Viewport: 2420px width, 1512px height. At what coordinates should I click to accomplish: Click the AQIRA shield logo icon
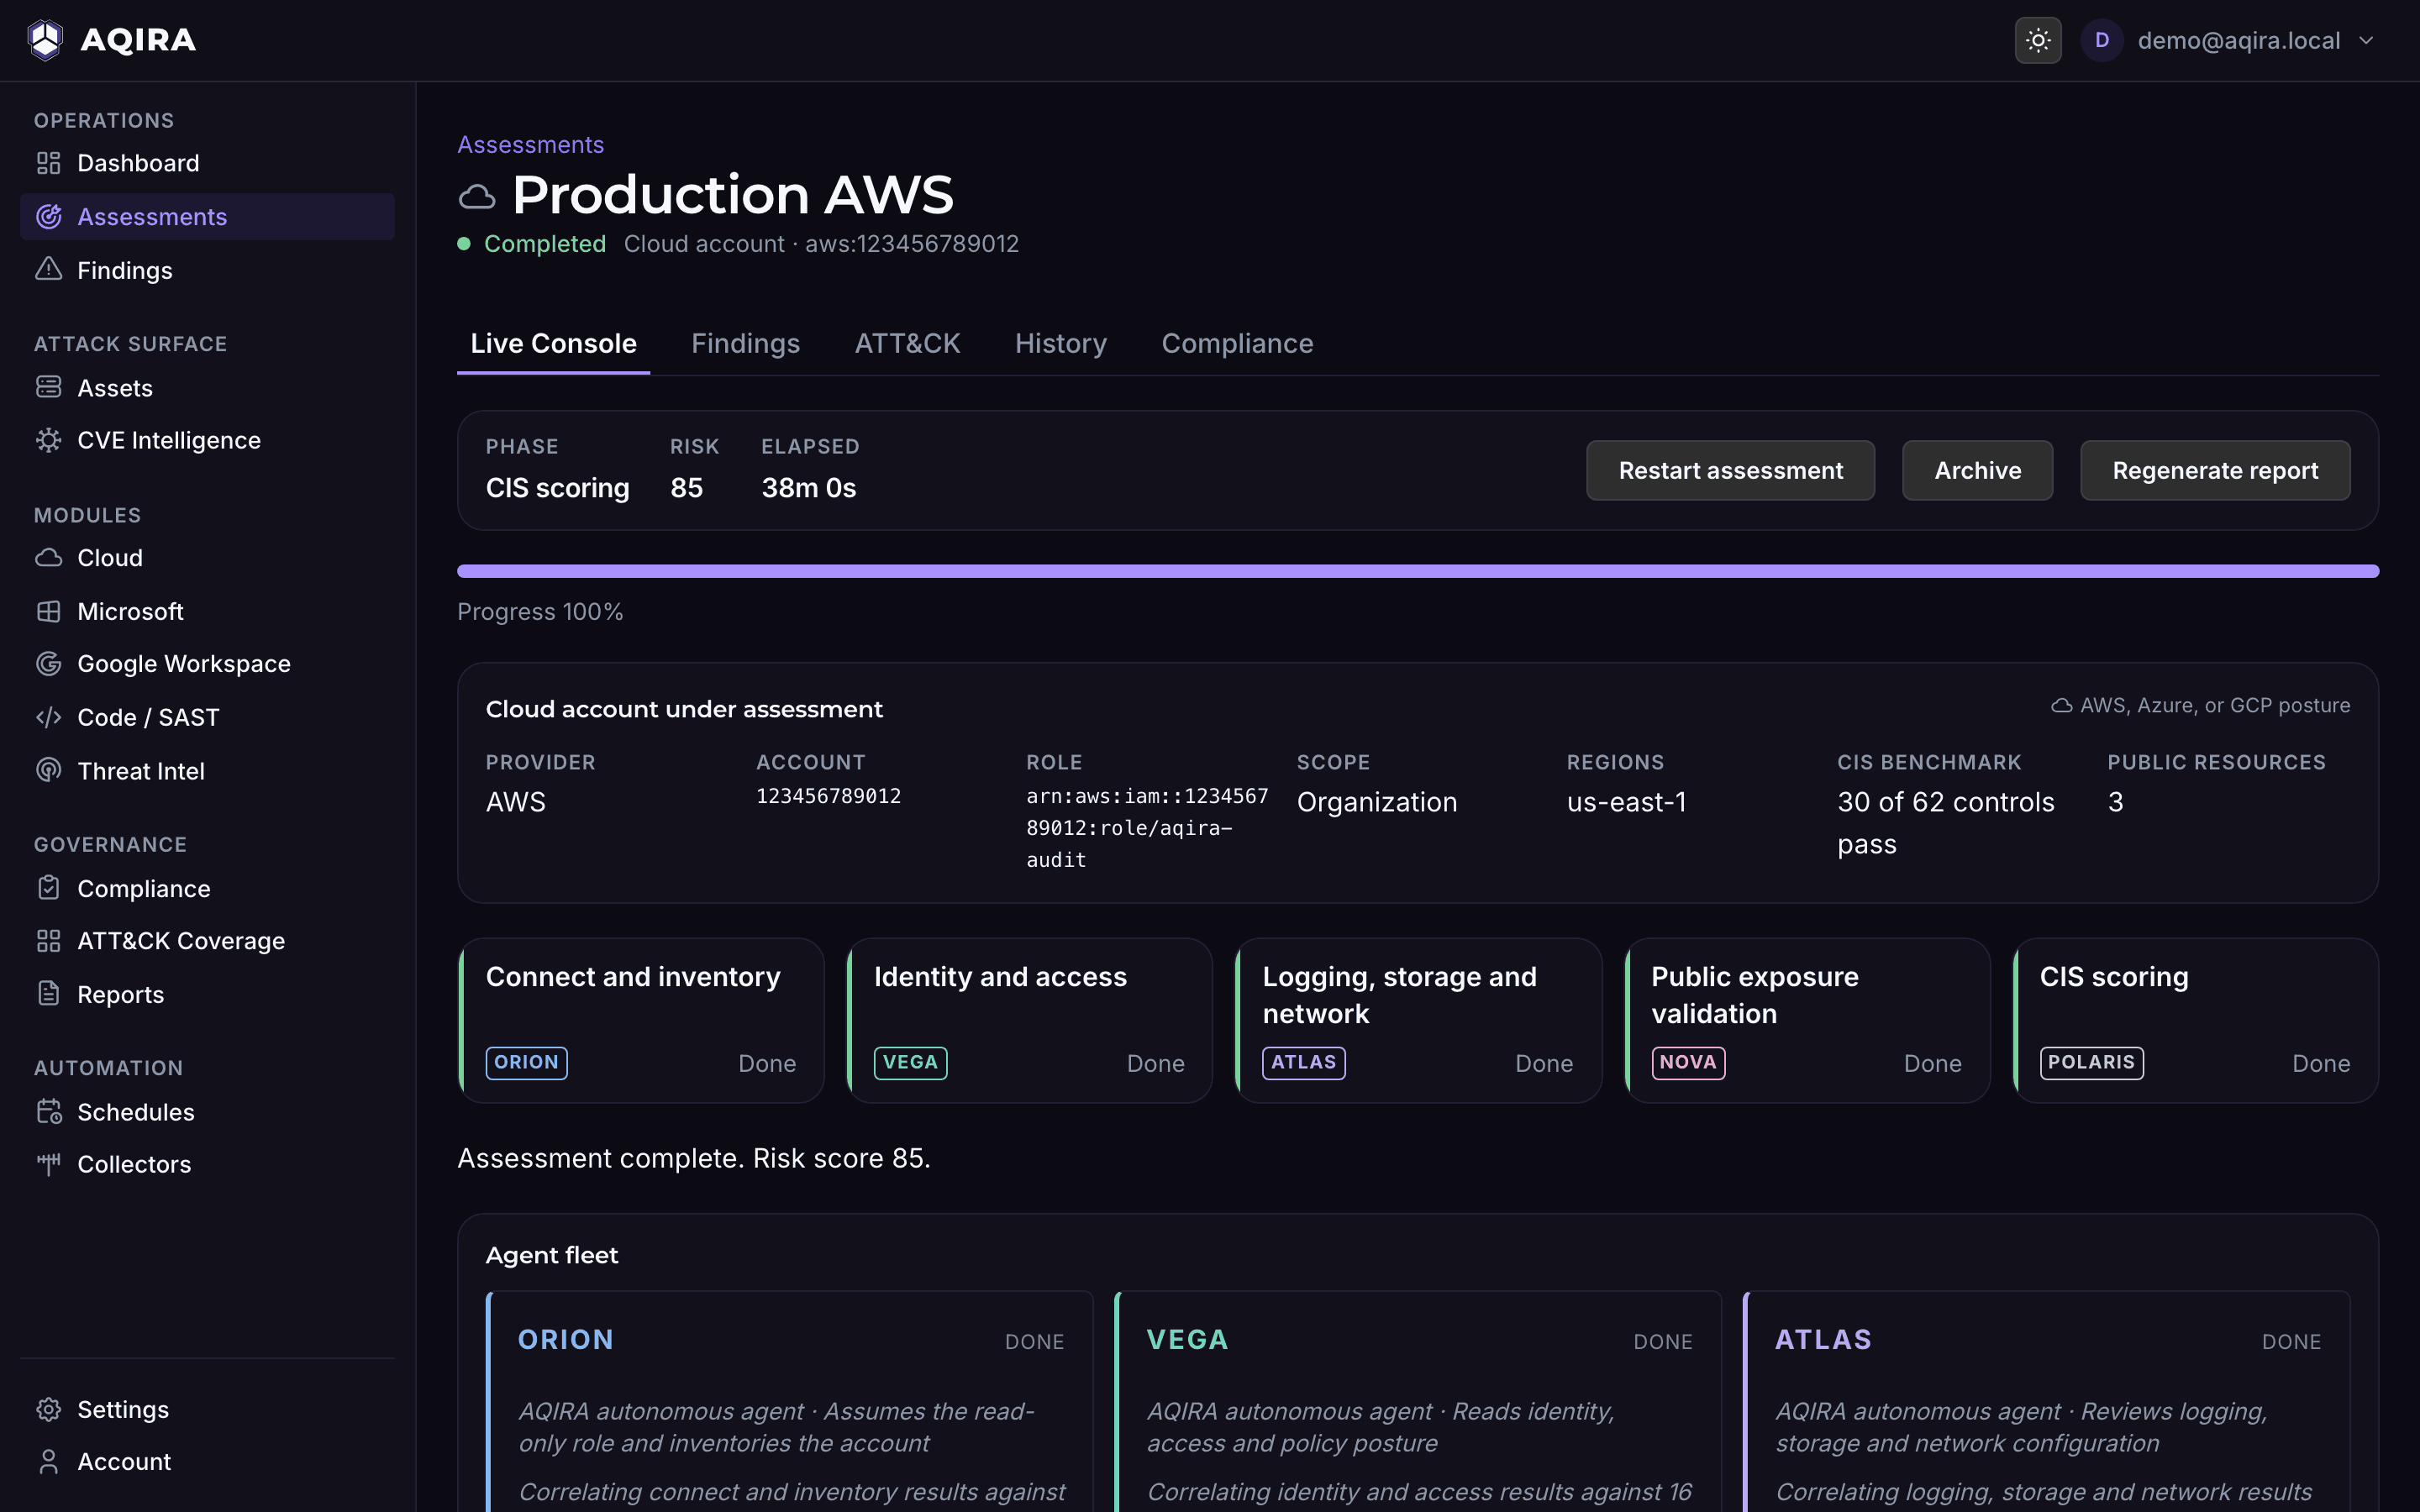pos(45,40)
